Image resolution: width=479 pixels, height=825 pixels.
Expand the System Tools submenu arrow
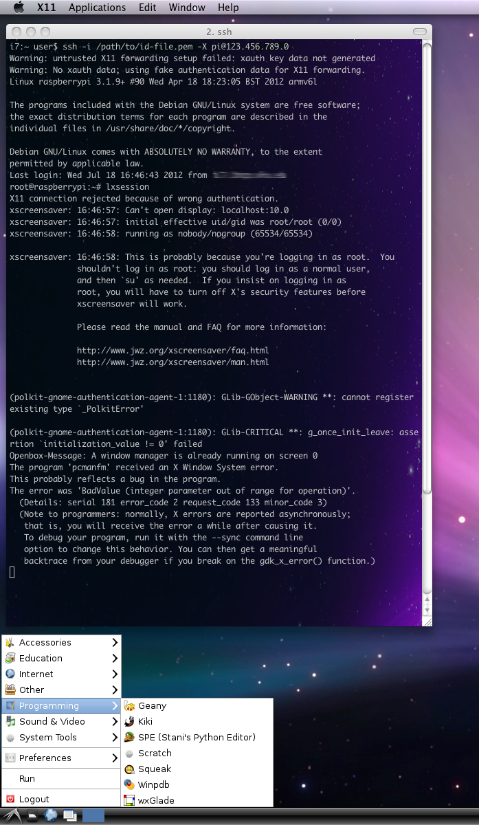coord(115,737)
